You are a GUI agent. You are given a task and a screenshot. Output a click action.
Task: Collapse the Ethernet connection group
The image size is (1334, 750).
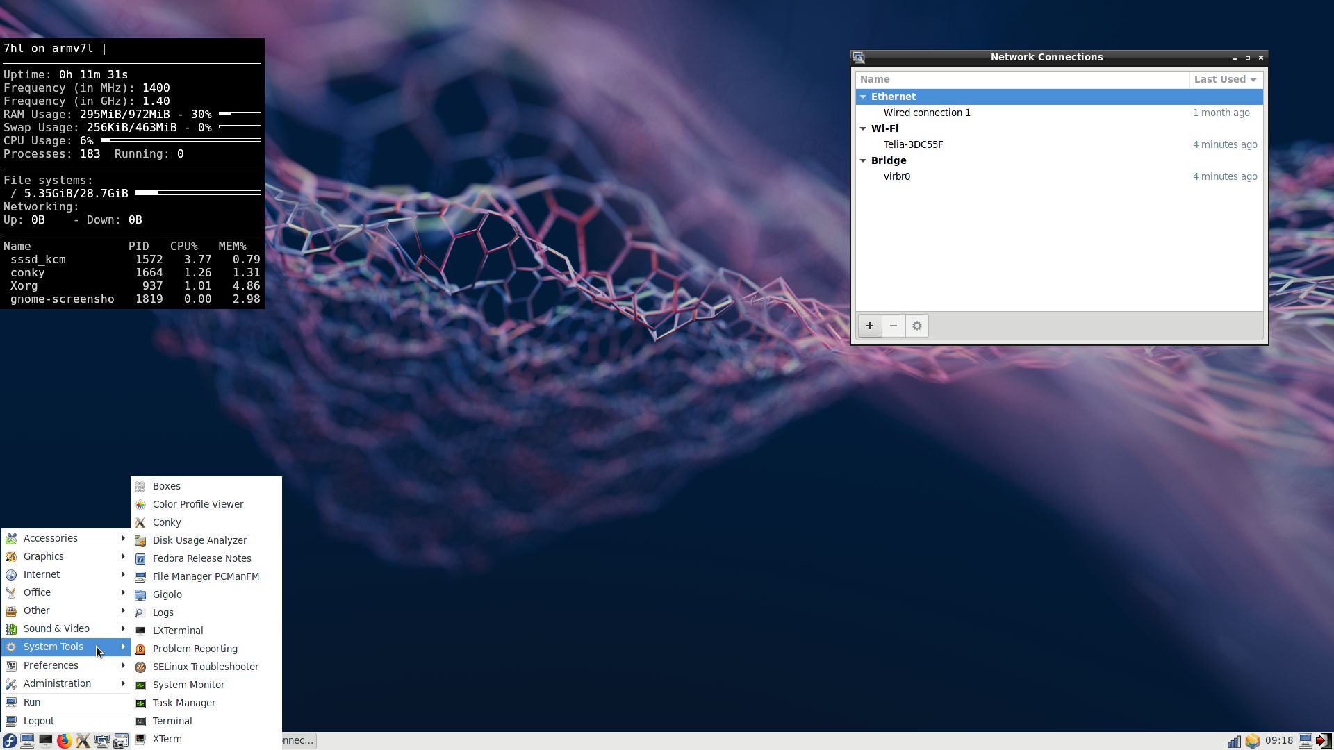click(x=863, y=97)
